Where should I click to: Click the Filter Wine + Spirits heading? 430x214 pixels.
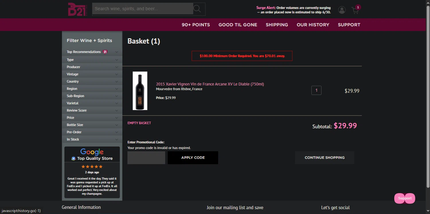click(89, 40)
